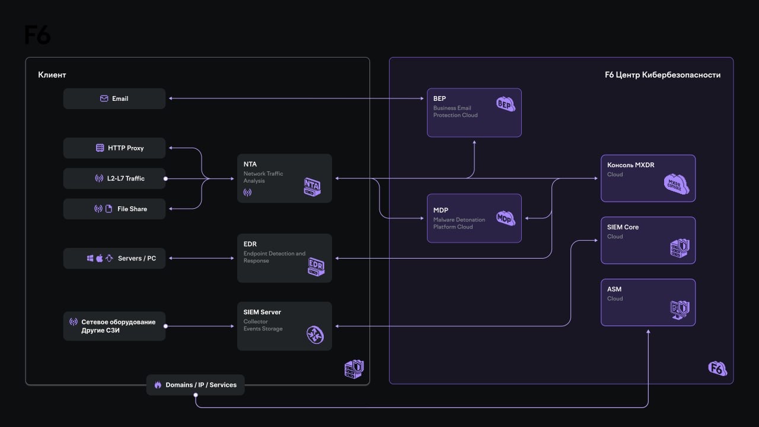759x427 pixels.
Task: Click the "EDR" card title
Action: click(250, 244)
